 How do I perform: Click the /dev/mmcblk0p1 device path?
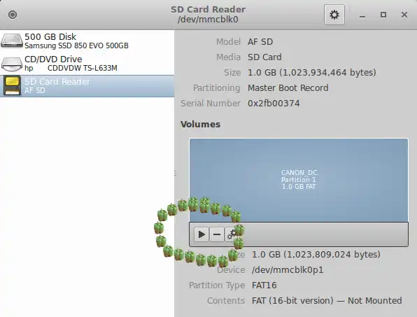[288, 270]
